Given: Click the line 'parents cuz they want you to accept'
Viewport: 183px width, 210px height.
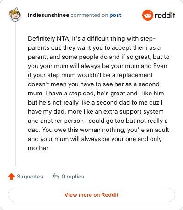Looking at the screenshot, I should point(94,47).
